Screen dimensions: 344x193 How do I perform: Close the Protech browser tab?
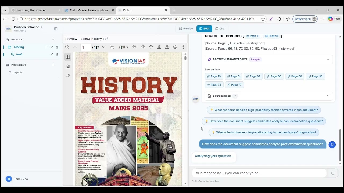pos(166,10)
